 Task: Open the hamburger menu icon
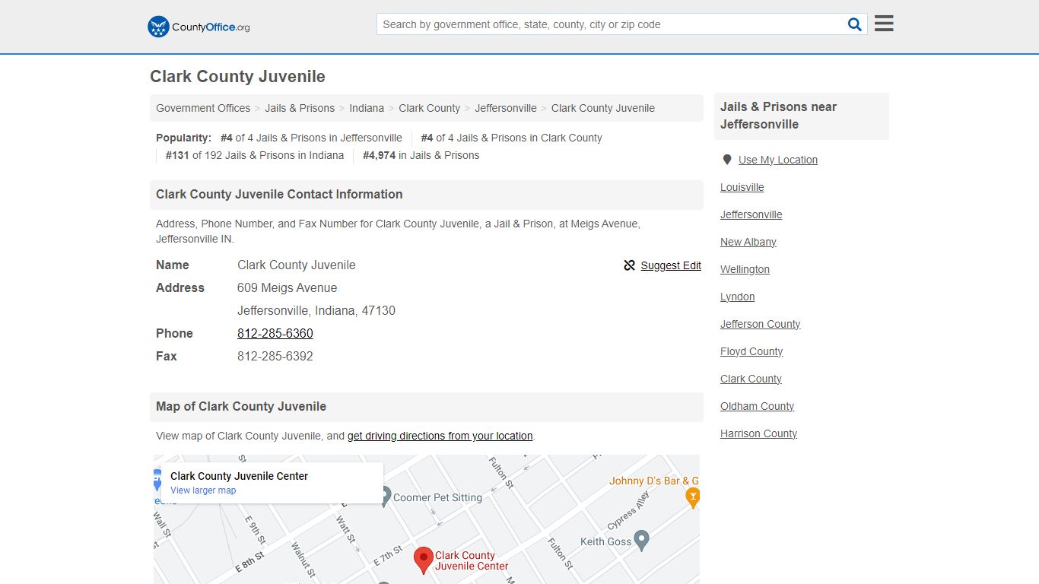pos(884,24)
